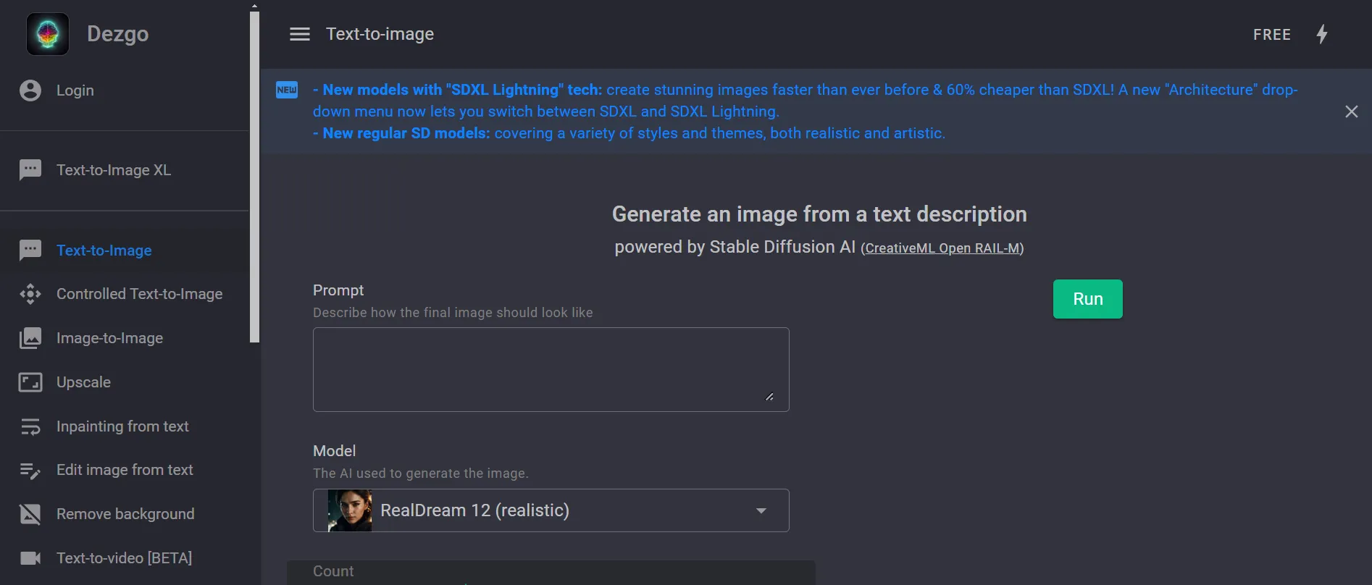Click the "RealDream 12 (realistic)" model name
The height and width of the screenshot is (585, 1372).
[x=474, y=510]
